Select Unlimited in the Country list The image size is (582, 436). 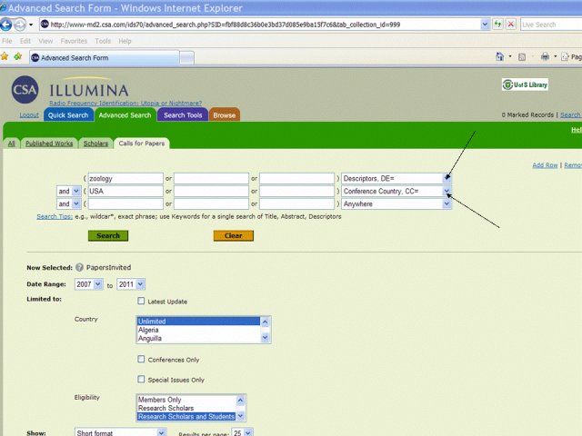pos(198,321)
